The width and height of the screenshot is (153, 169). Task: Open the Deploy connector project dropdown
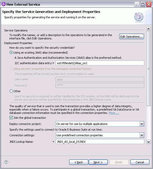point(142,124)
